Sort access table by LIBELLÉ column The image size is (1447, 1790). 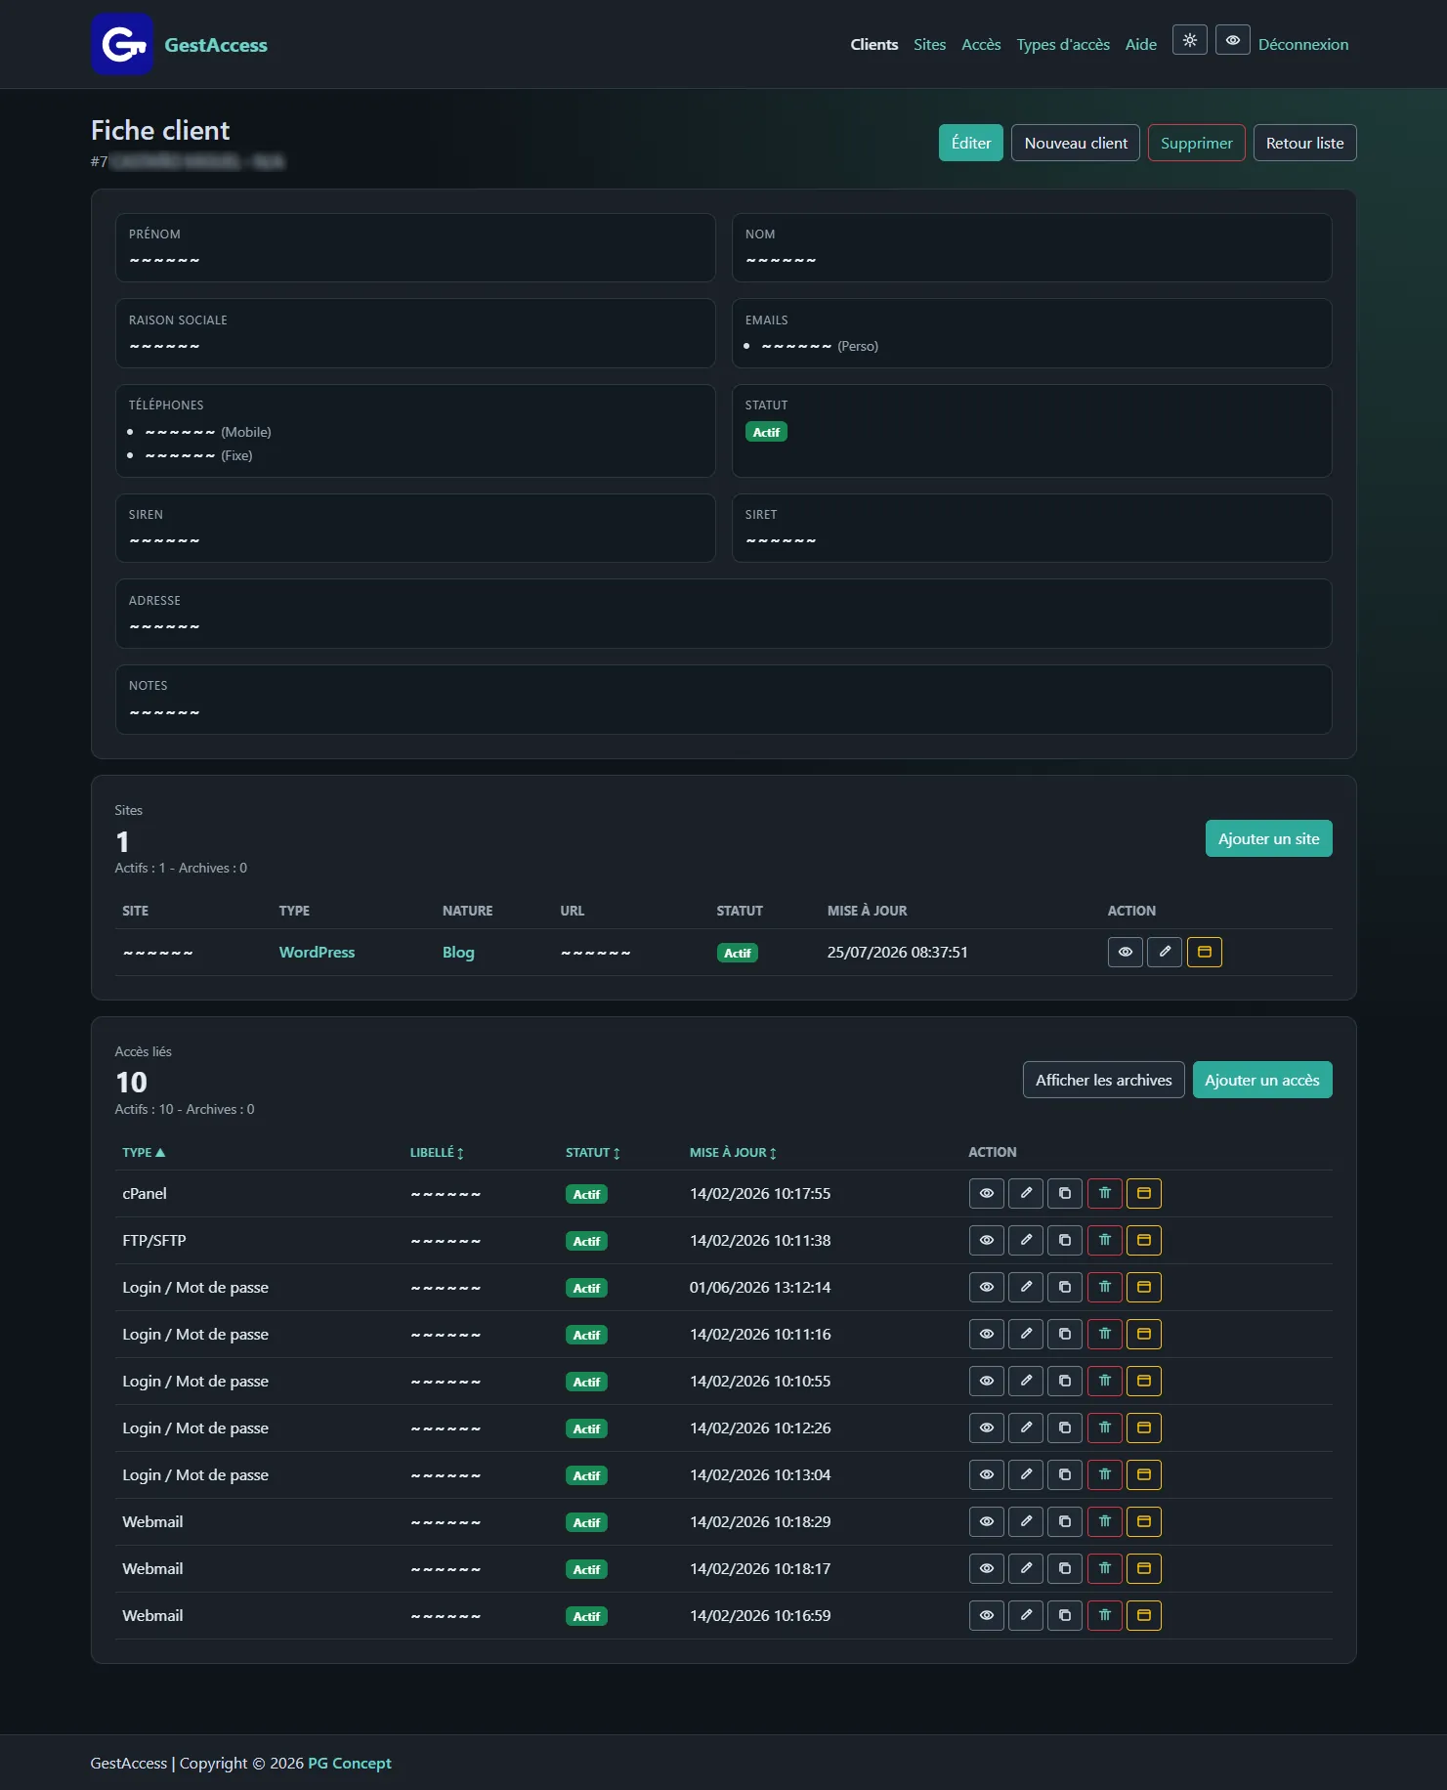click(437, 1152)
